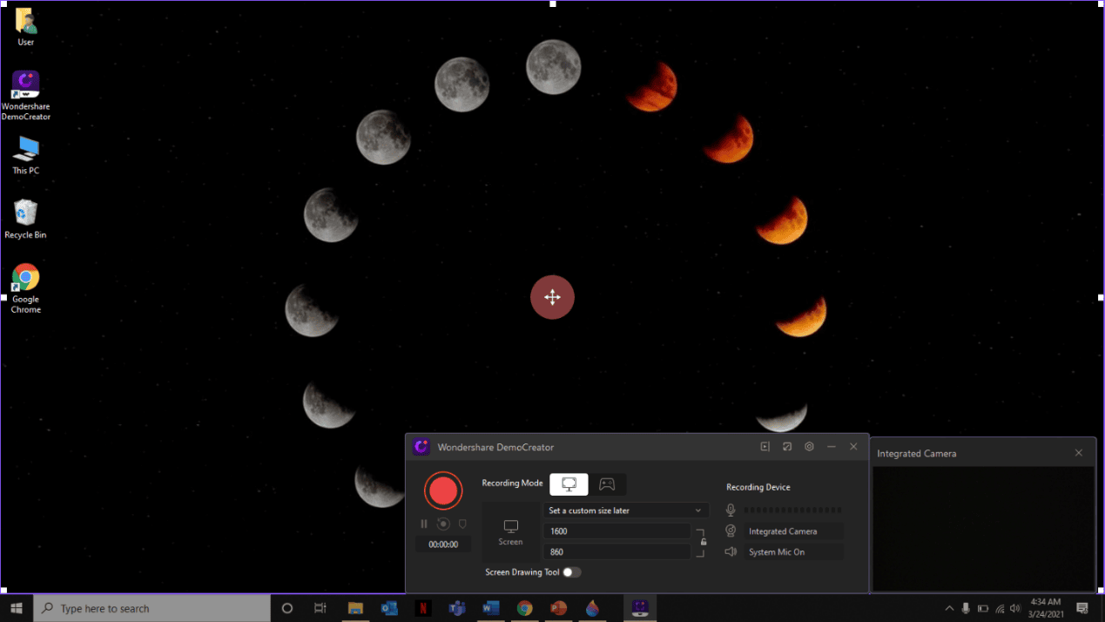Open the Windows Start menu

point(16,608)
